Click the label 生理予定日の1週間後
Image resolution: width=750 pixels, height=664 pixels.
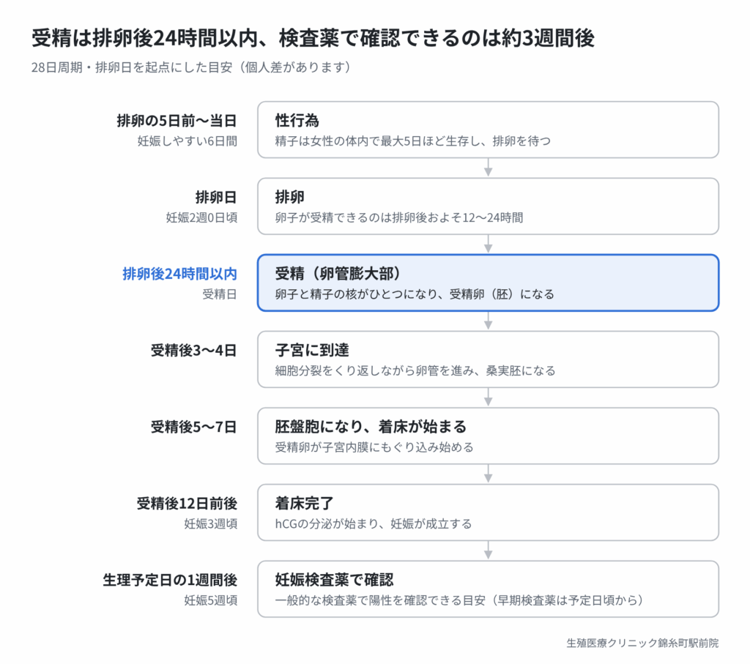pyautogui.click(x=170, y=579)
